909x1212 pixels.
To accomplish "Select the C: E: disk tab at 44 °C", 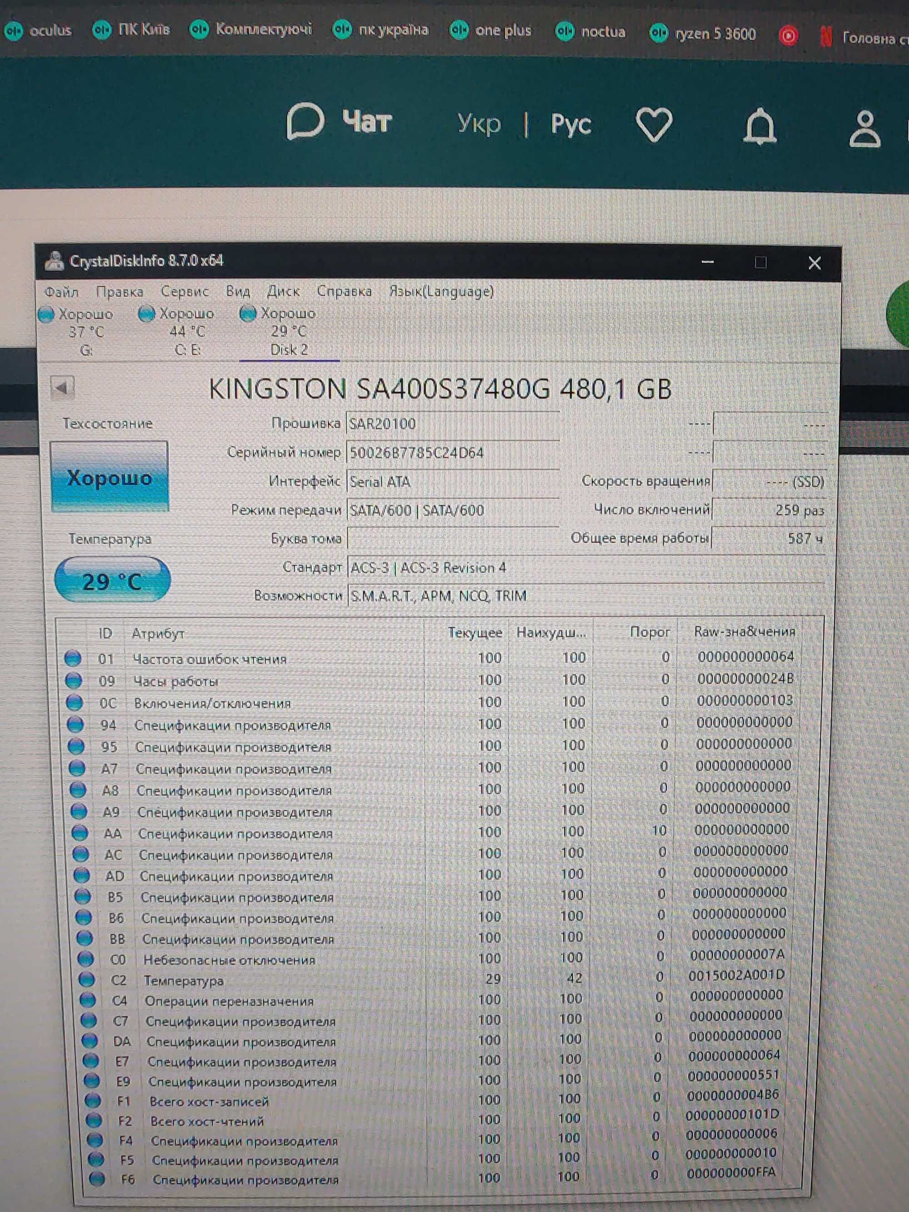I will (x=177, y=331).
